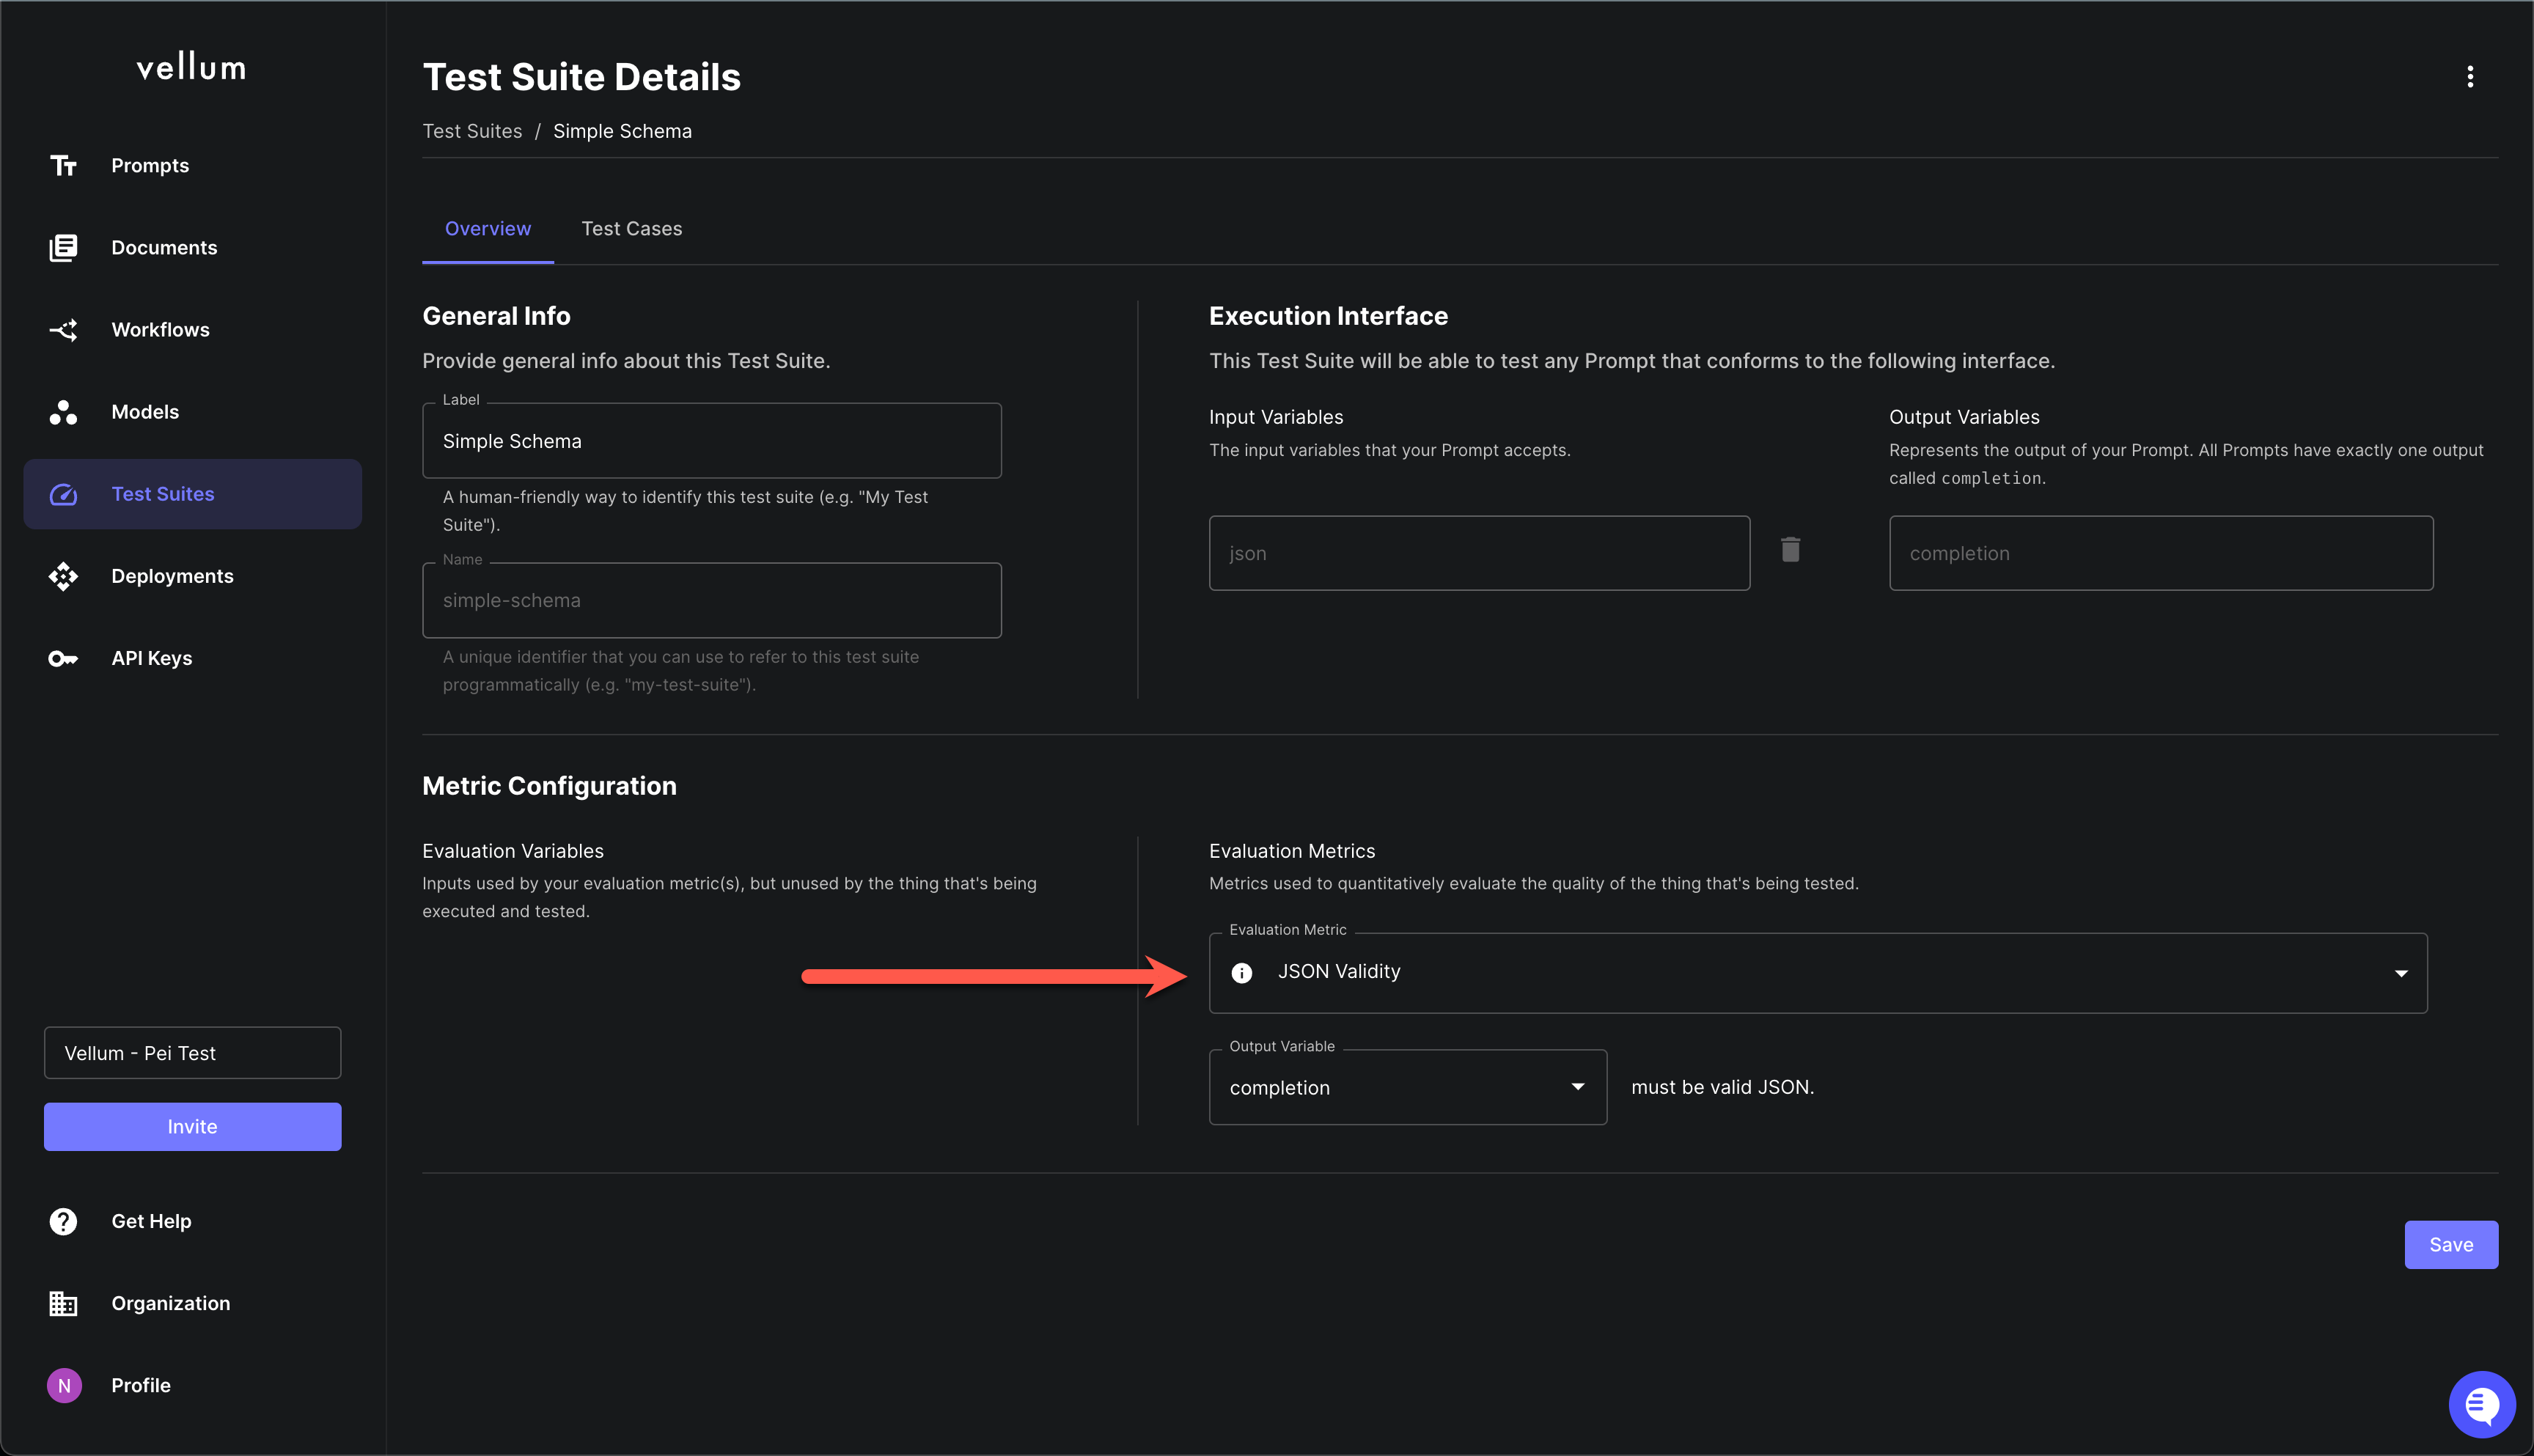Click the Workflows branching icon

(x=63, y=330)
